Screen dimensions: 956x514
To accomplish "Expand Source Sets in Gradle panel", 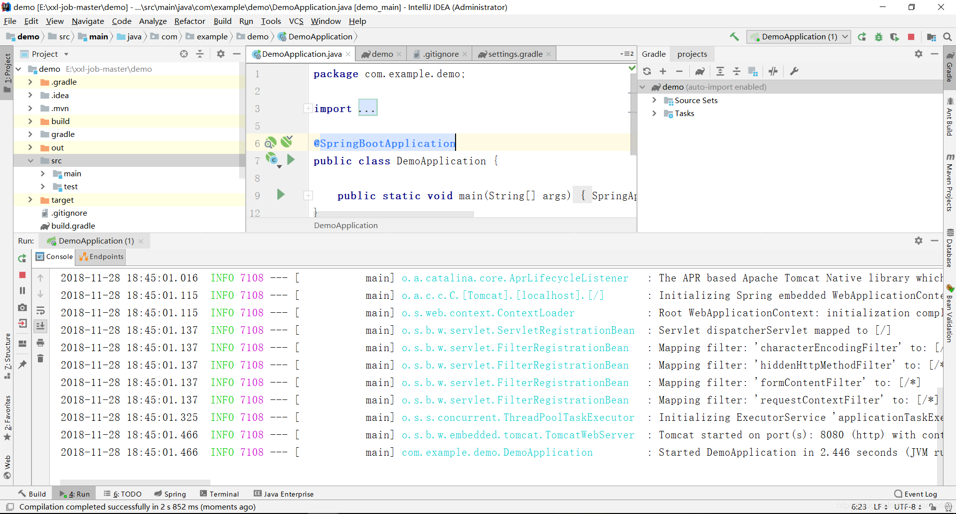I will [654, 100].
